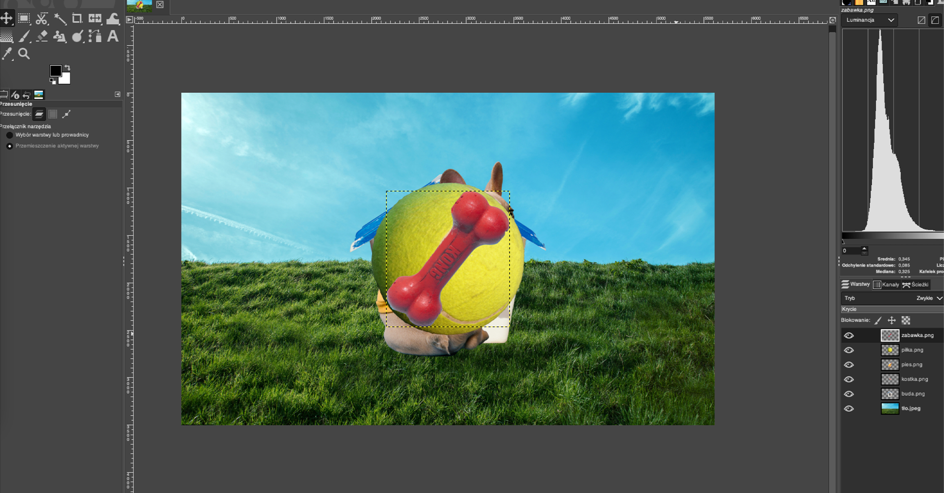Lock pixels with the paintbrush lock
Image resolution: width=944 pixels, height=493 pixels.
[x=878, y=320]
